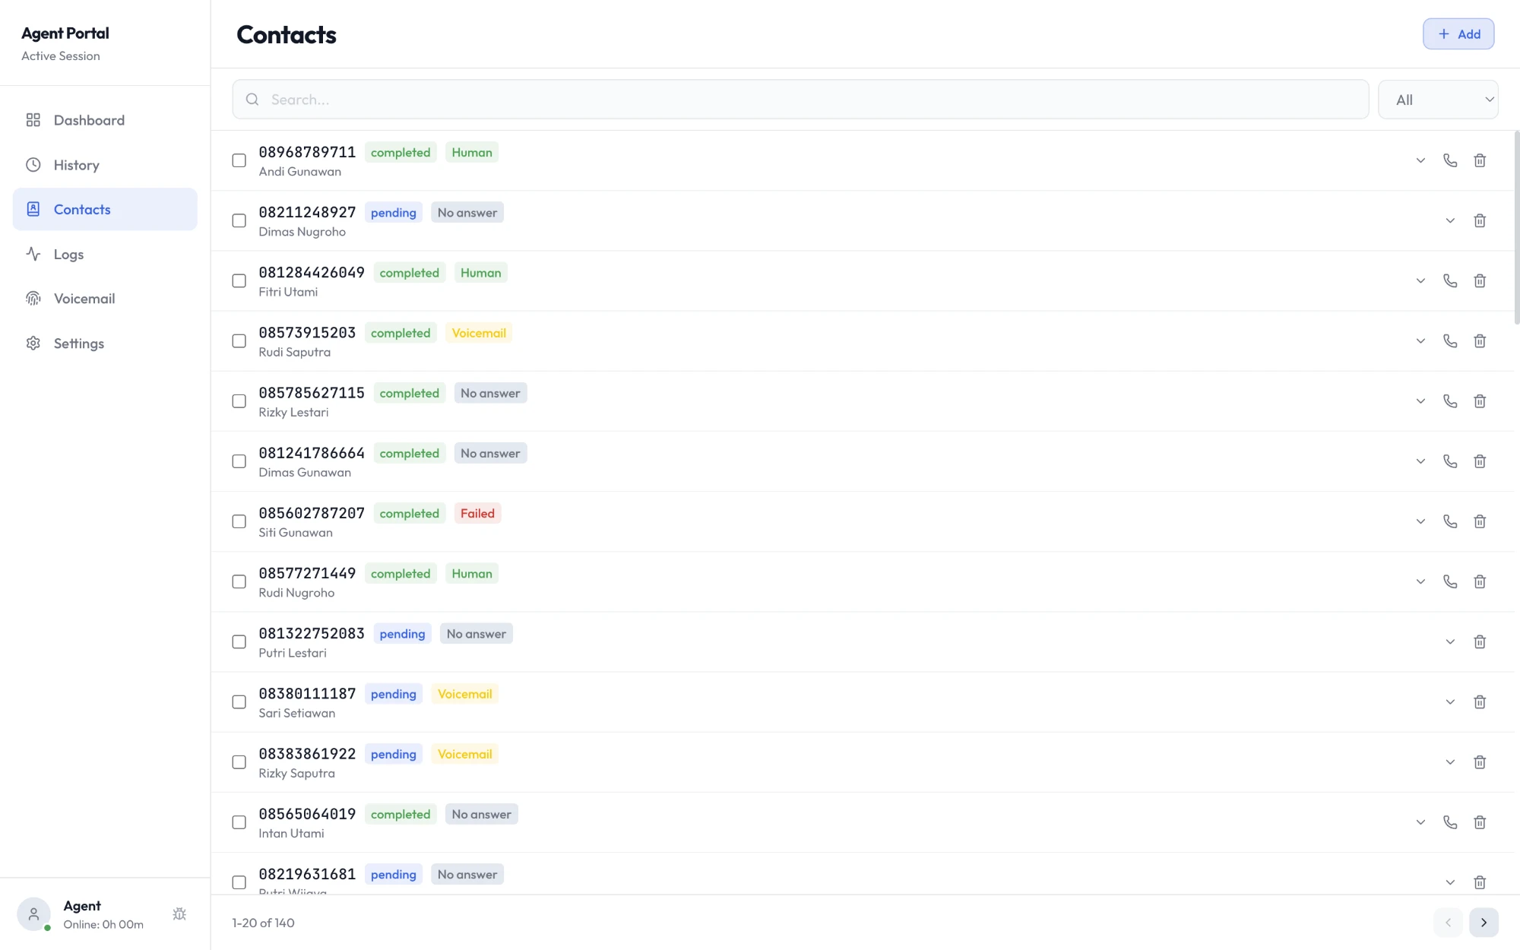Go to next page of contacts
The height and width of the screenshot is (950, 1520).
click(1484, 923)
